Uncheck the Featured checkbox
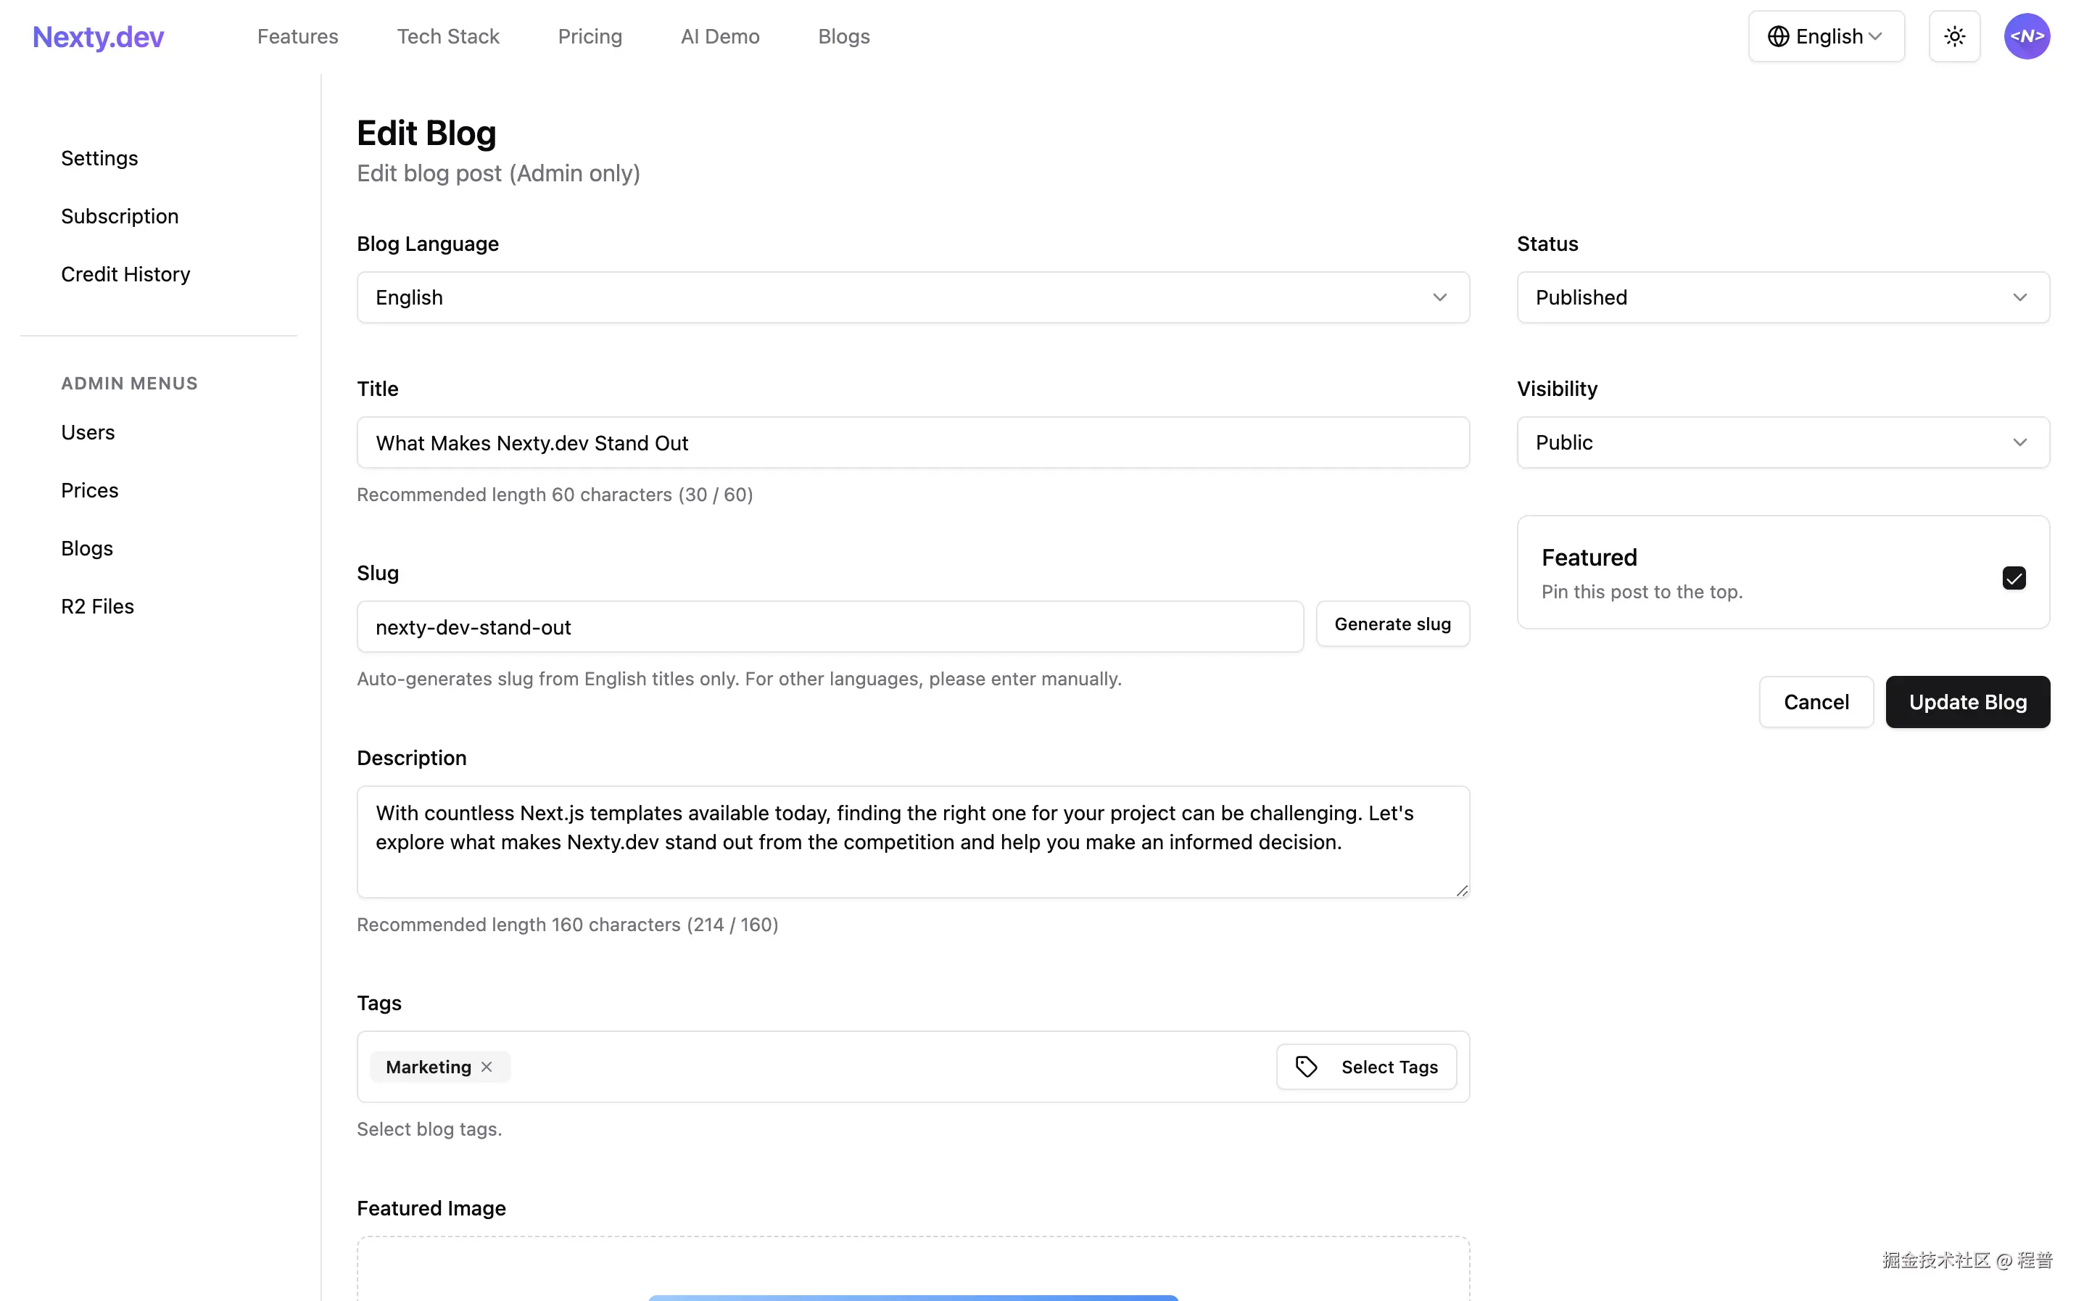 point(2013,577)
